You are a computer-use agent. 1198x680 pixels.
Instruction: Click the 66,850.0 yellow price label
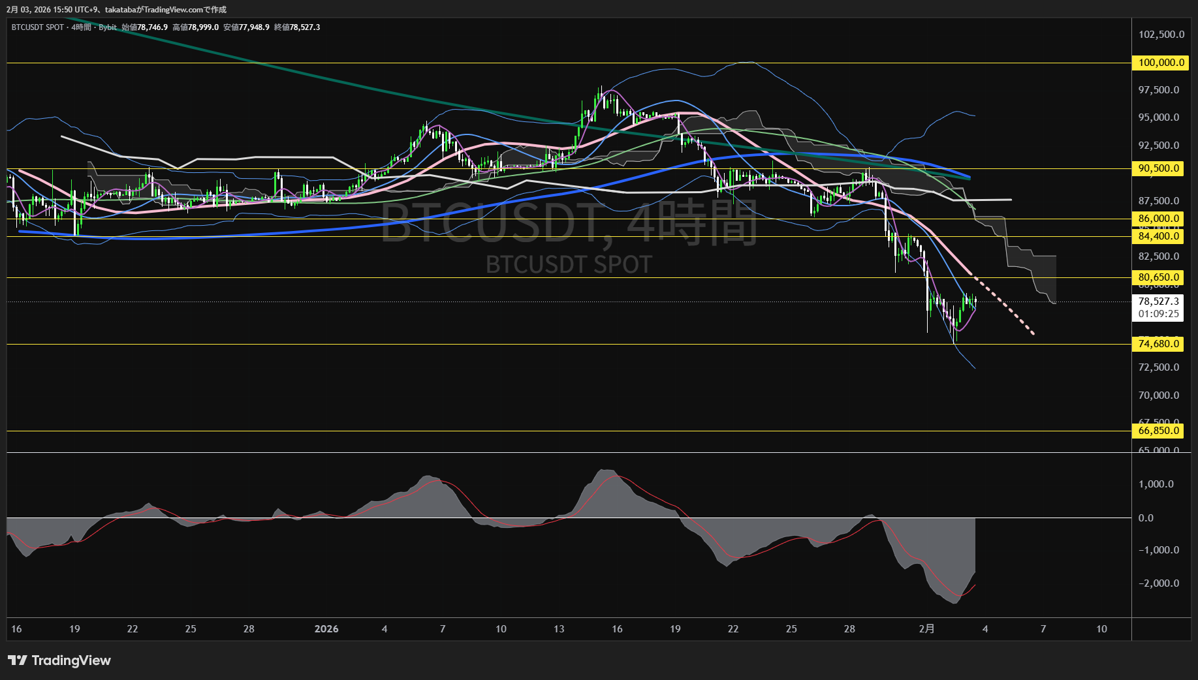[x=1159, y=431]
